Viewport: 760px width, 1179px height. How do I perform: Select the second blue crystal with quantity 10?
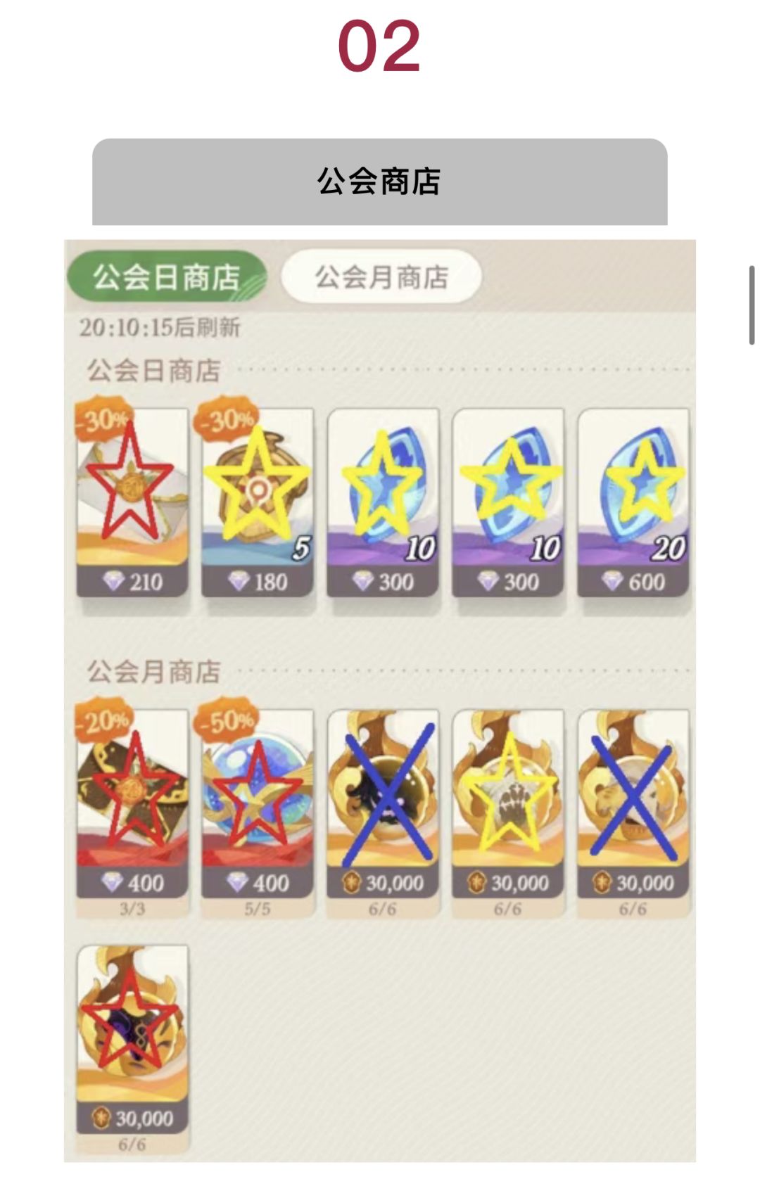(508, 502)
